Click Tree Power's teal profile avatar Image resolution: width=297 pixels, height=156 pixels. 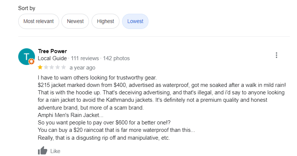[26, 56]
